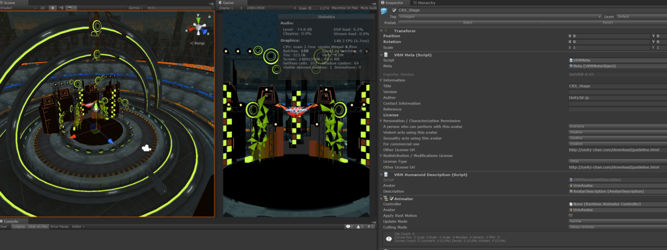Toggle 2D mode in Scene view
The width and height of the screenshot is (667, 250).
42,8
